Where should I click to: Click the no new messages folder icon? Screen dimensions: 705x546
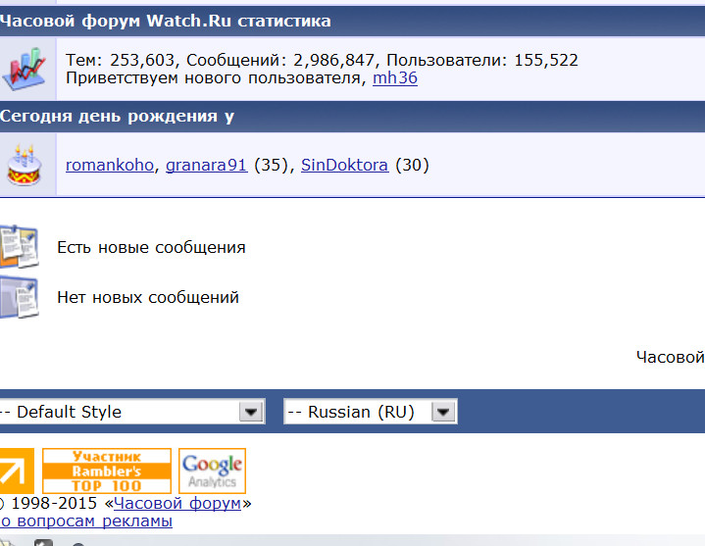coord(19,297)
